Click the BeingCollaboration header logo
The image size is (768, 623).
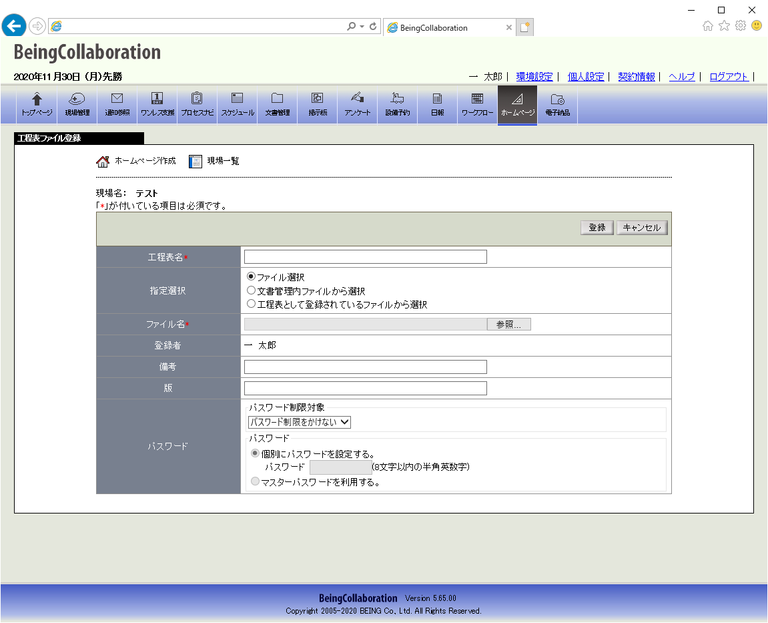87,53
